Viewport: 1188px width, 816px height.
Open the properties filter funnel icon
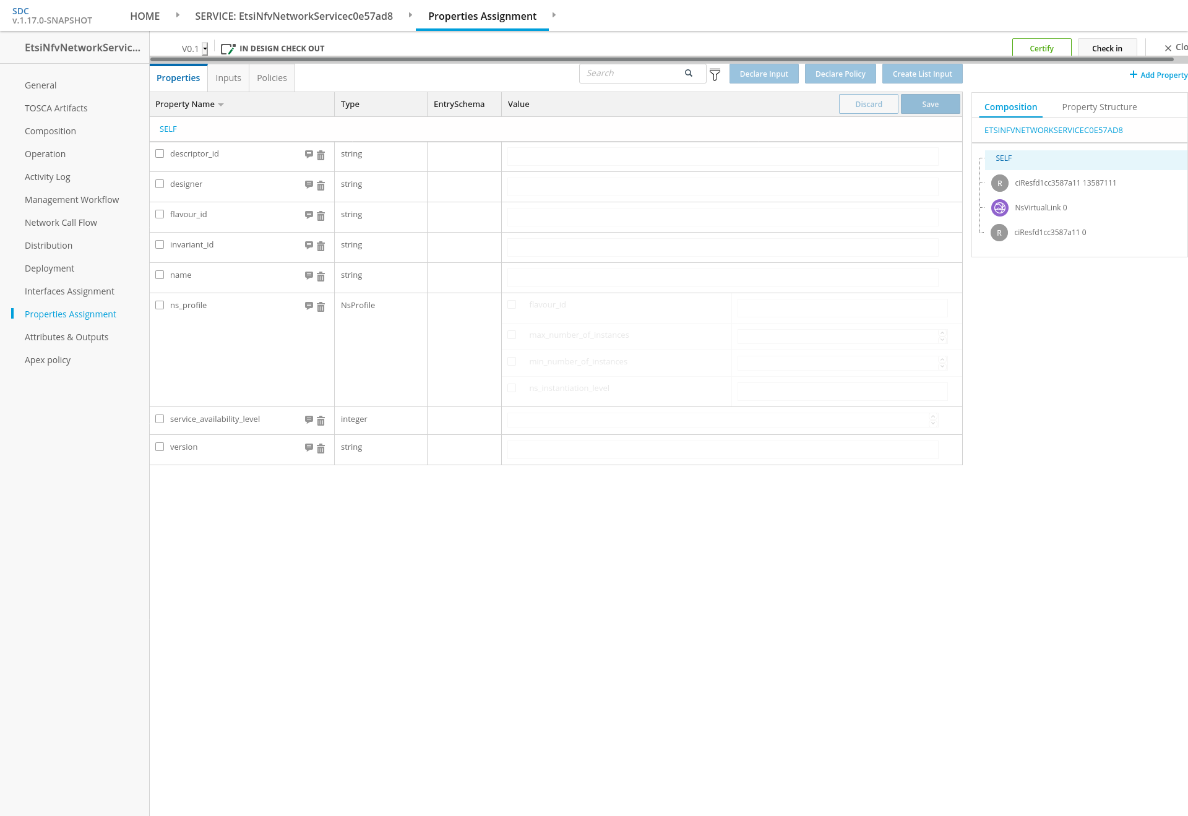point(715,75)
